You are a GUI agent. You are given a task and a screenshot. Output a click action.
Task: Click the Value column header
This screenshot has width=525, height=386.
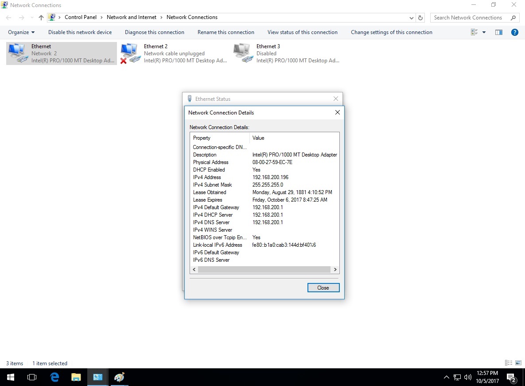(x=294, y=138)
